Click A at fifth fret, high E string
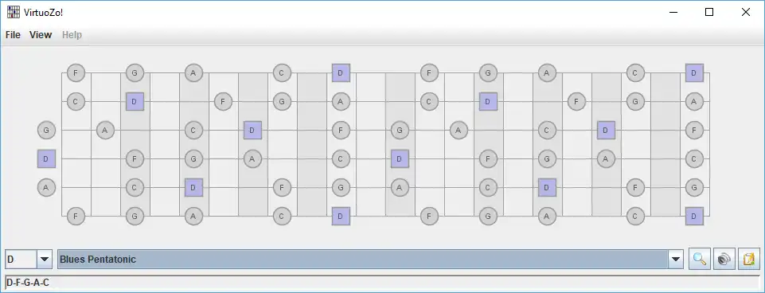This screenshot has width=765, height=293. [193, 73]
